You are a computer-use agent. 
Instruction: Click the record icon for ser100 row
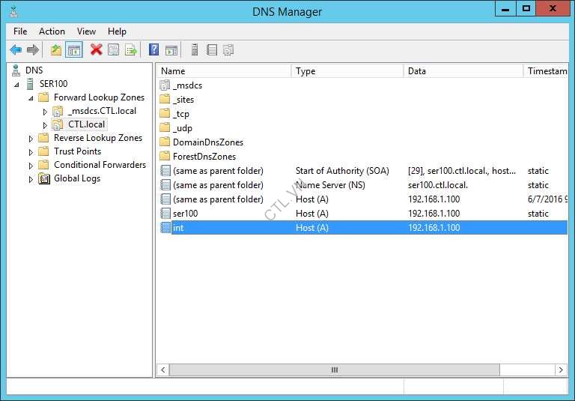pyautogui.click(x=165, y=214)
